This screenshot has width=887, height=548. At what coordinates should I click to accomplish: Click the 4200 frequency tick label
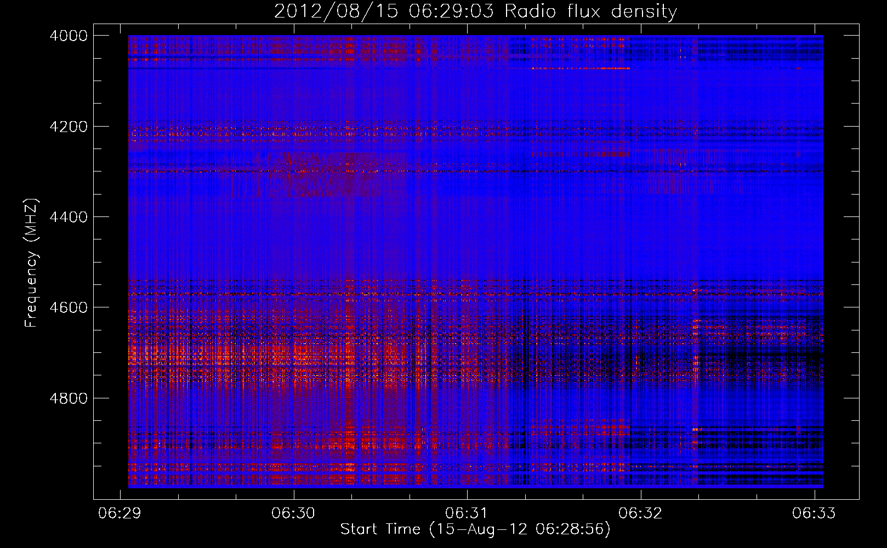click(69, 127)
